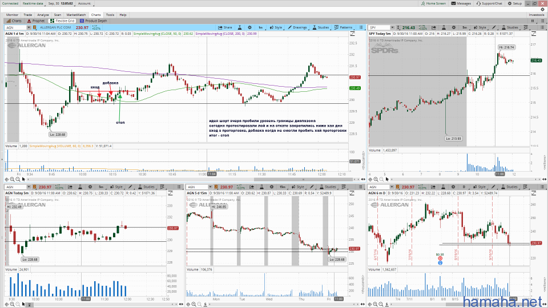Change the 5m timeframe on SPY chart
Screen dimensions: 548x308
[x=465, y=27]
